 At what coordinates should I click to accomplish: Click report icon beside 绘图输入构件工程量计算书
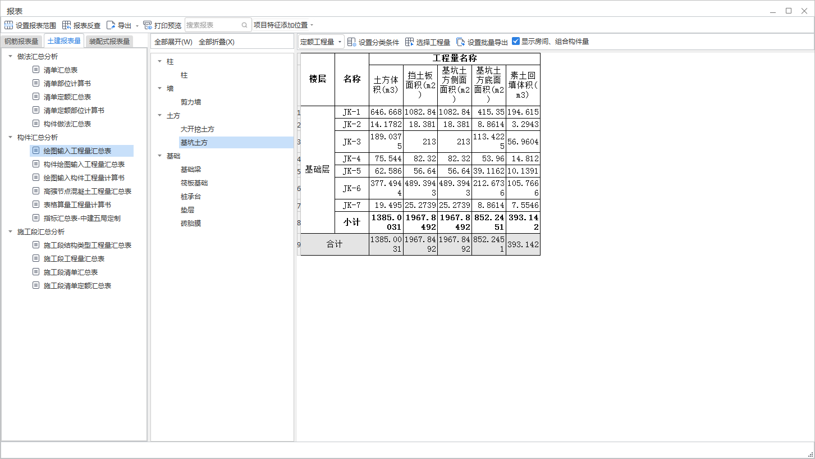coord(36,178)
